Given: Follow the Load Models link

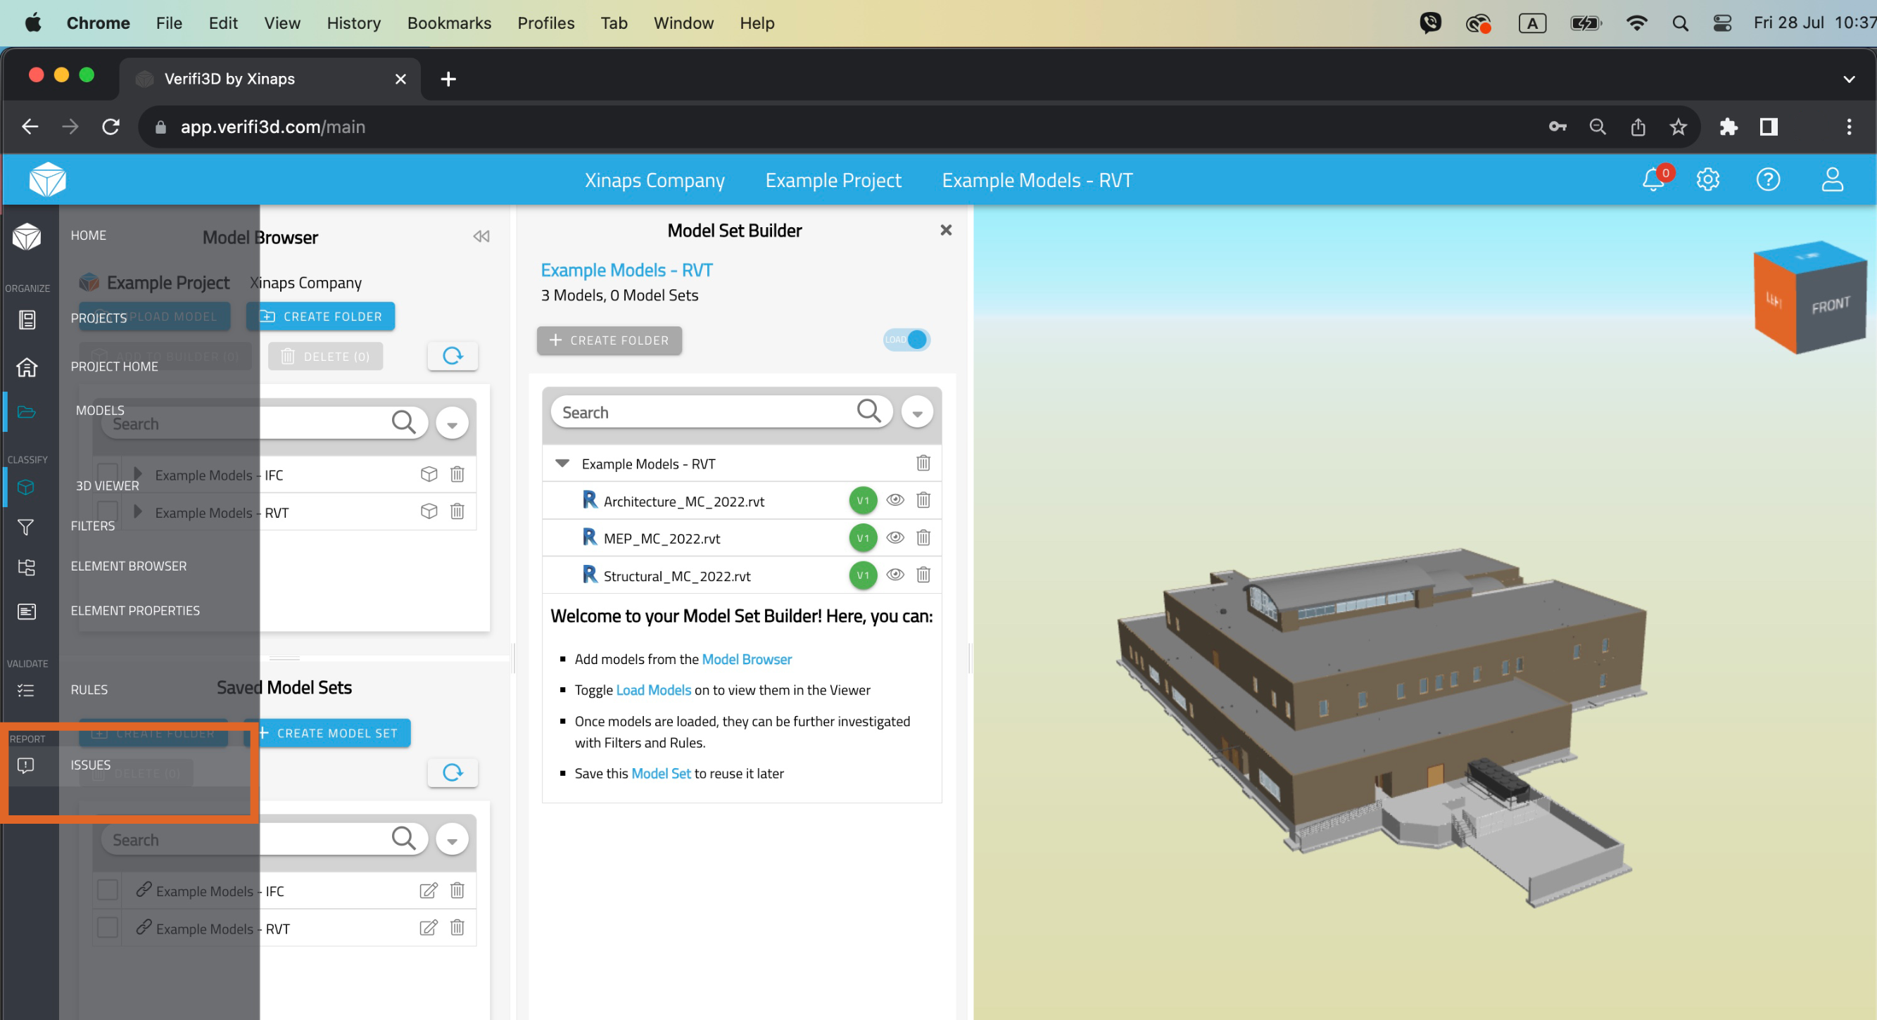Looking at the screenshot, I should [x=653, y=690].
